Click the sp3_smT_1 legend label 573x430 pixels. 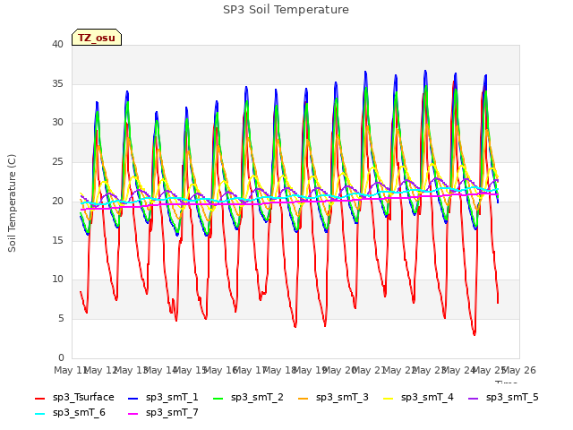pos(172,397)
